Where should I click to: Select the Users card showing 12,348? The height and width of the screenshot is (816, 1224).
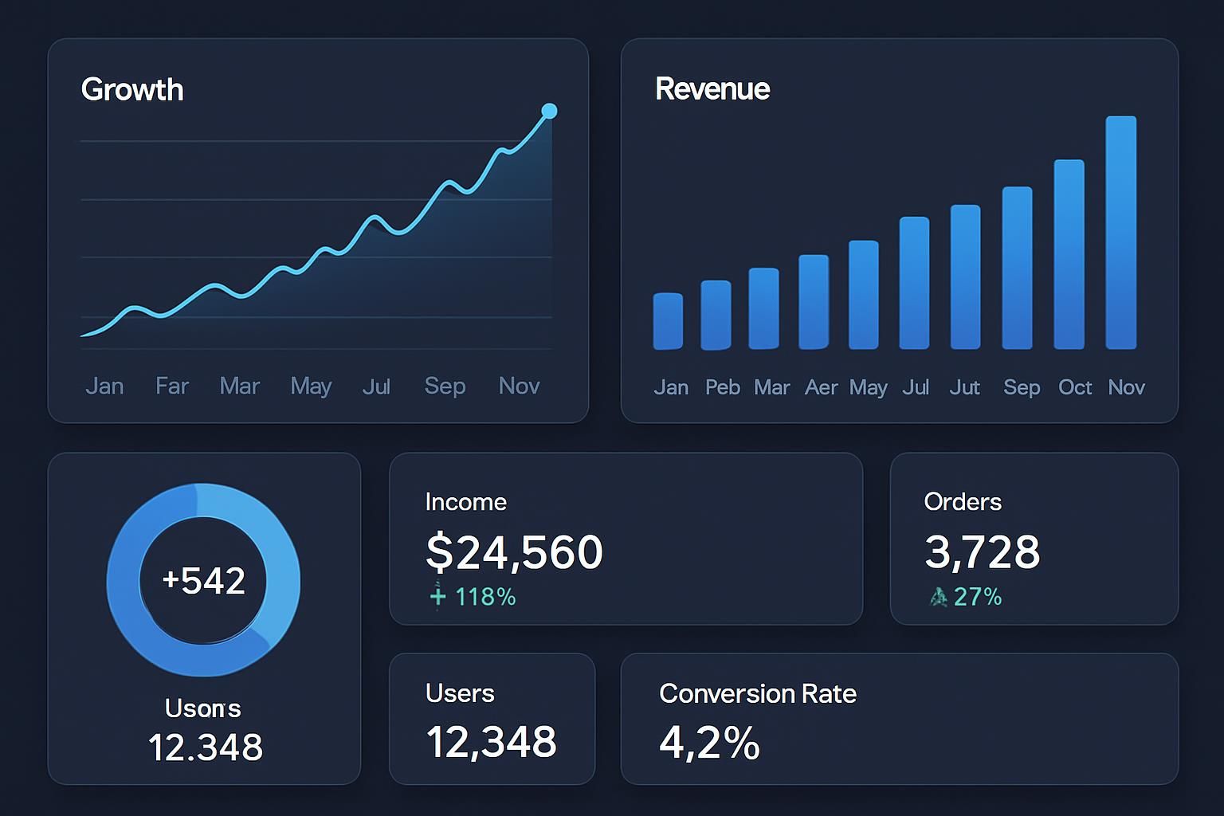(x=492, y=719)
